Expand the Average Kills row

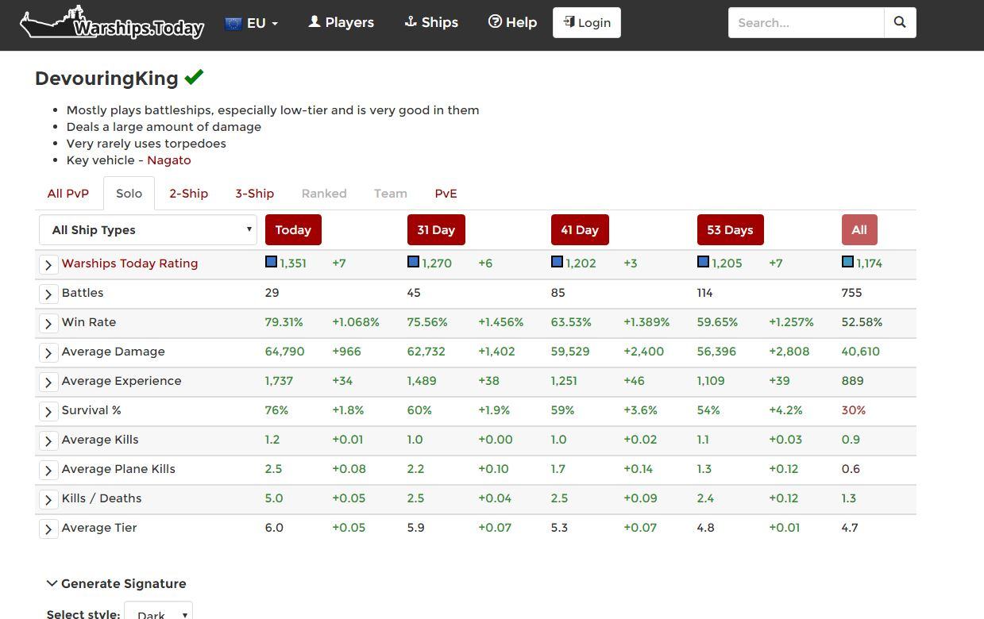click(48, 440)
